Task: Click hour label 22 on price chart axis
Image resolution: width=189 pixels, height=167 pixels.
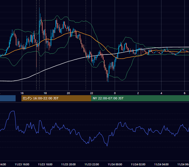Action: [x=92, y=93]
